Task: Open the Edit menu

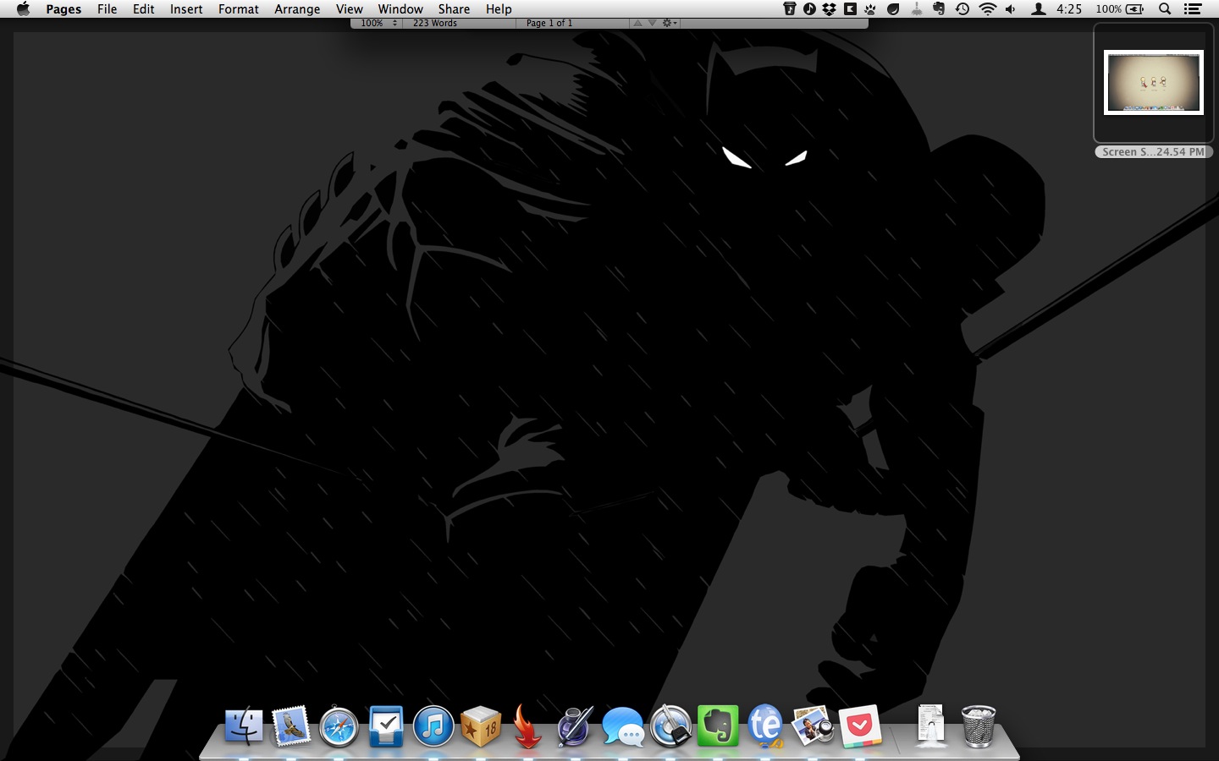Action: click(x=144, y=9)
